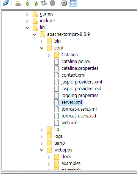This screenshot has height=176, width=137.
Task: Select the catalina.properties file
Action: (x=80, y=68)
